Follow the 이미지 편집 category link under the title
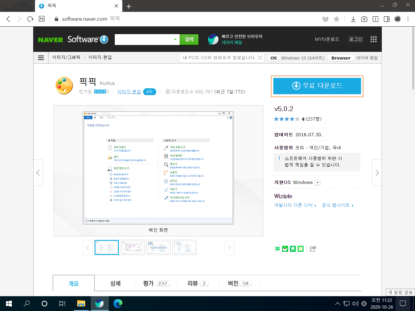Image resolution: width=415 pixels, height=311 pixels. pyautogui.click(x=129, y=92)
